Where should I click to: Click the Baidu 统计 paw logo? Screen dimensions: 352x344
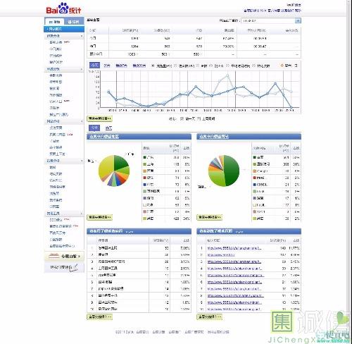(63, 8)
